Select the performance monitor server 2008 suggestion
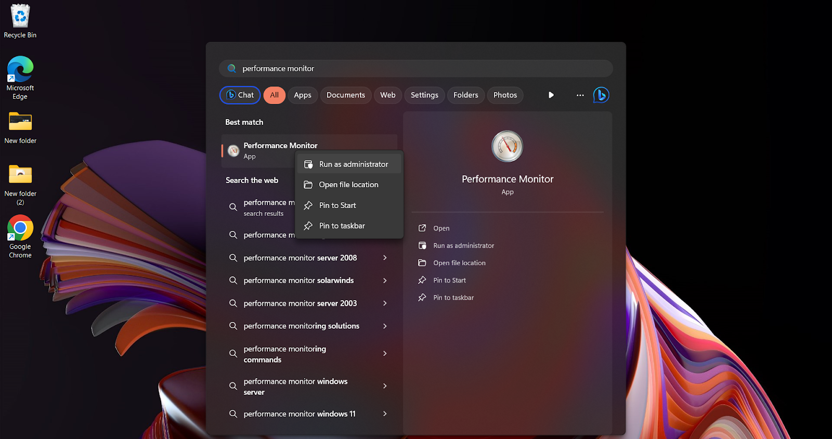832x439 pixels. pyautogui.click(x=309, y=258)
